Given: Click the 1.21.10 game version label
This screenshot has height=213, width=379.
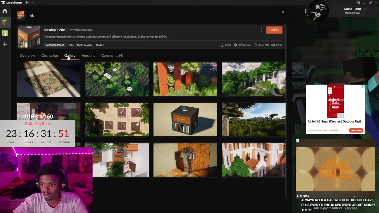Looking at the screenshot, I should [x=279, y=45].
